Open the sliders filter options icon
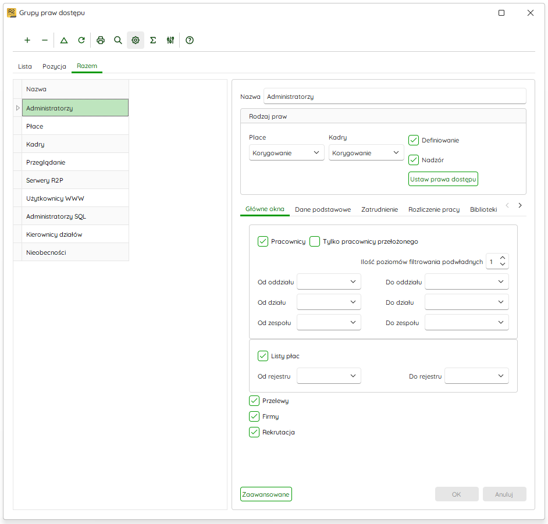This screenshot has height=524, width=548. click(170, 40)
